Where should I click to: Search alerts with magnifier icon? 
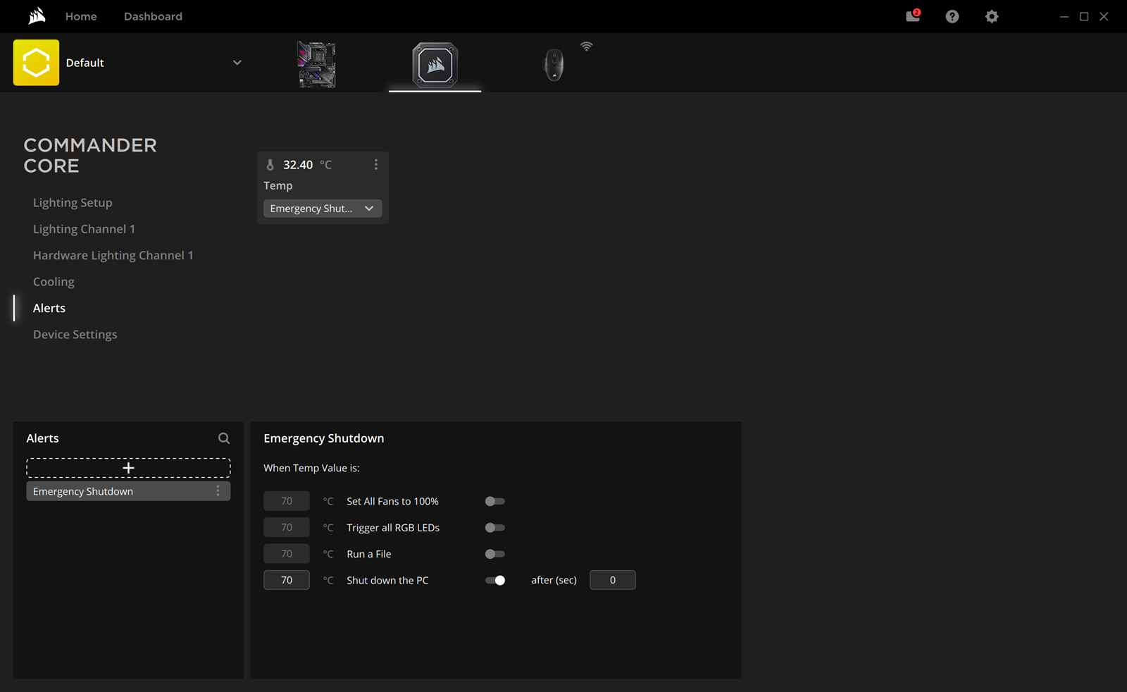[x=224, y=438]
